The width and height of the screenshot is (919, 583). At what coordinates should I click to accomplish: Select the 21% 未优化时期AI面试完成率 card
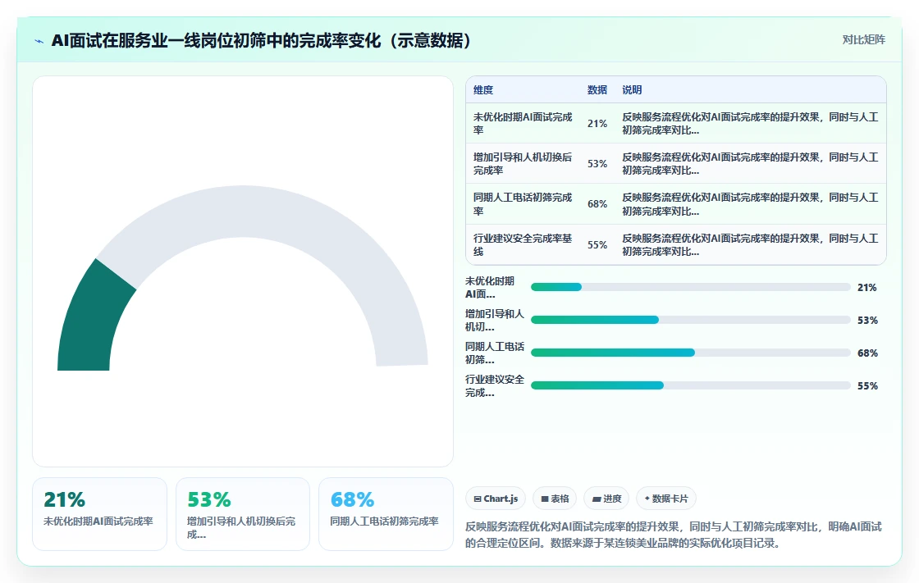click(x=99, y=514)
